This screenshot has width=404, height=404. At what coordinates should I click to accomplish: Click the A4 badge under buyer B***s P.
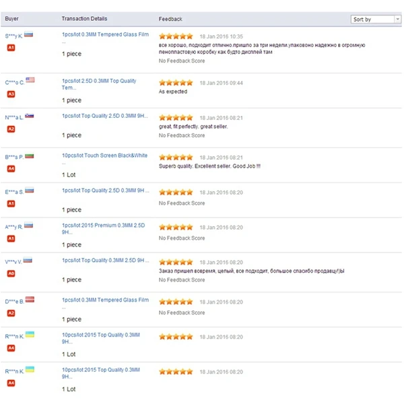(x=11, y=168)
